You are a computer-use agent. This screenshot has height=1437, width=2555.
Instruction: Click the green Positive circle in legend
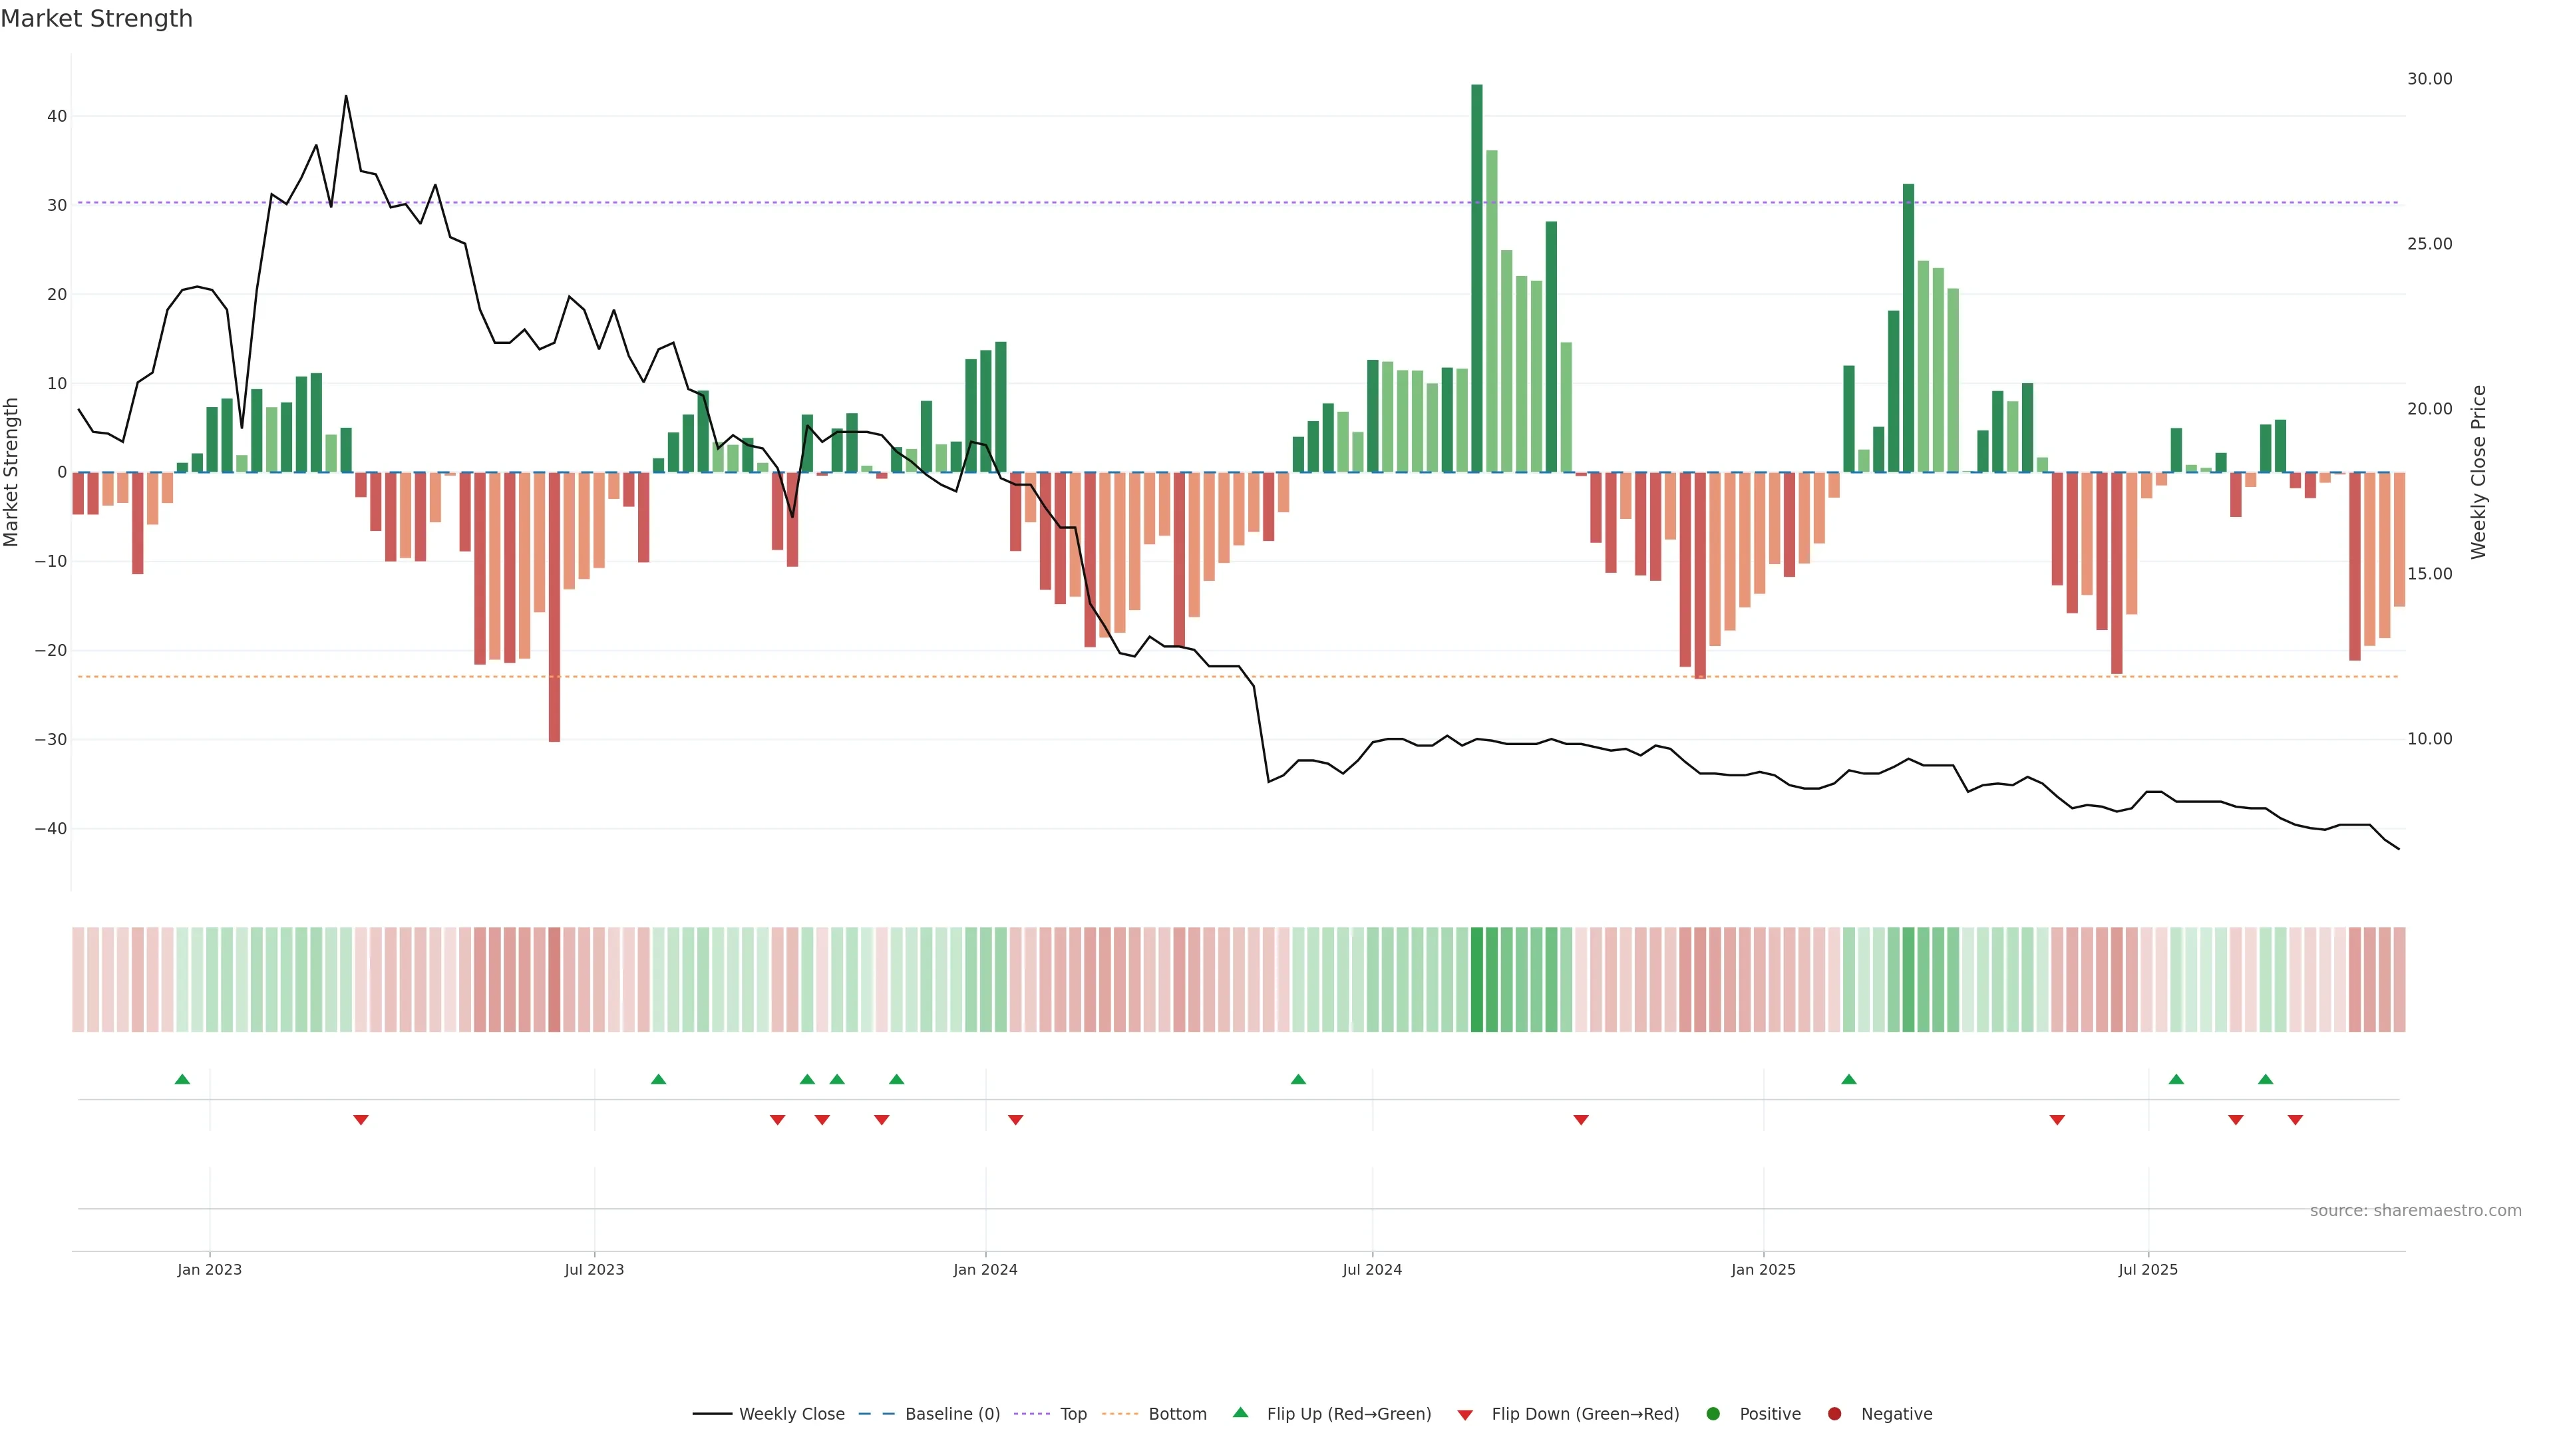tap(1713, 1414)
